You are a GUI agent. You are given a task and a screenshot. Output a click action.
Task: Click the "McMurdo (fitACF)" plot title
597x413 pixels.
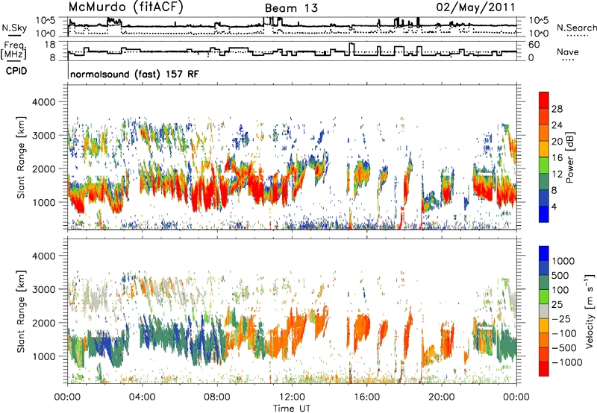click(125, 7)
